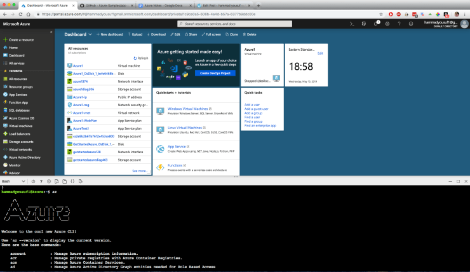The width and height of the screenshot is (470, 272).
Task: Open the Azure1-WebPlan resource link
Action: coord(85,120)
